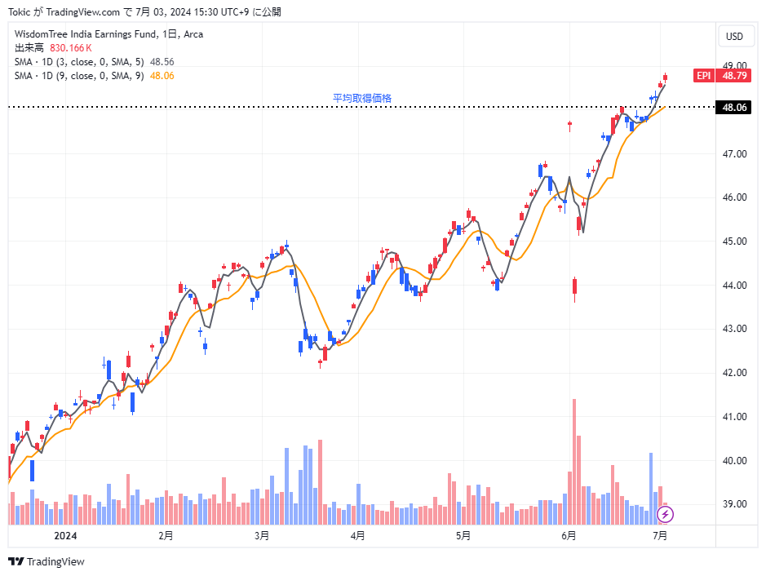Screen dimensions: 766x576
Task: Click the 45.00 price axis label
Action: coord(734,241)
